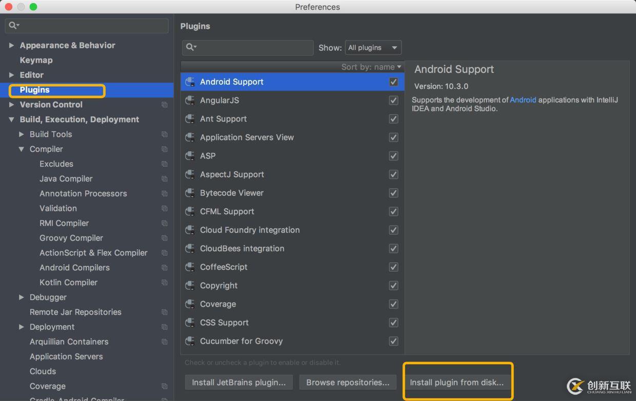
Task: Toggle the Cucumber for Groovy checkbox
Action: 393,340
